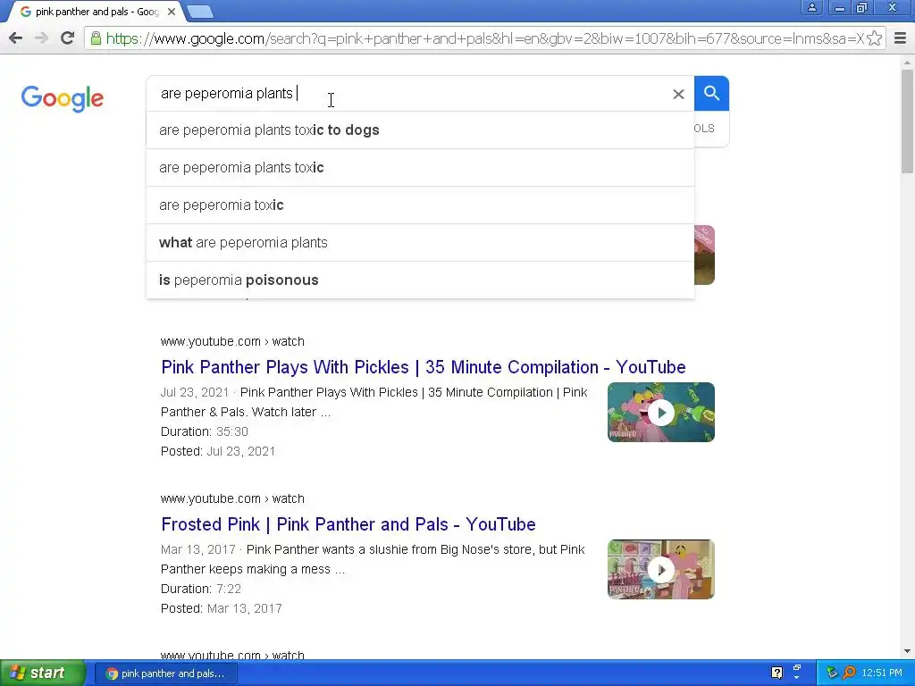Go back with the browser back arrow
The image size is (915, 686).
pos(16,38)
